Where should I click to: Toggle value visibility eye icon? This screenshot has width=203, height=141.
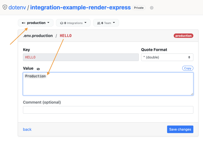coord(38,69)
